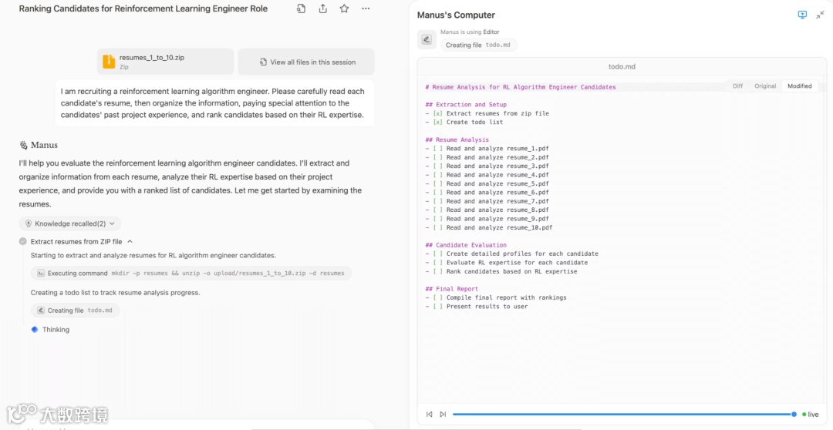Image resolution: width=833 pixels, height=430 pixels.
Task: Click the 'Read and analyze resume_5.pdf' line
Action: point(487,183)
